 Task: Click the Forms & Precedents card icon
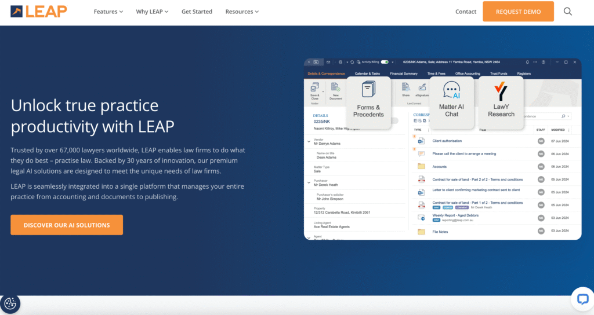tap(368, 90)
